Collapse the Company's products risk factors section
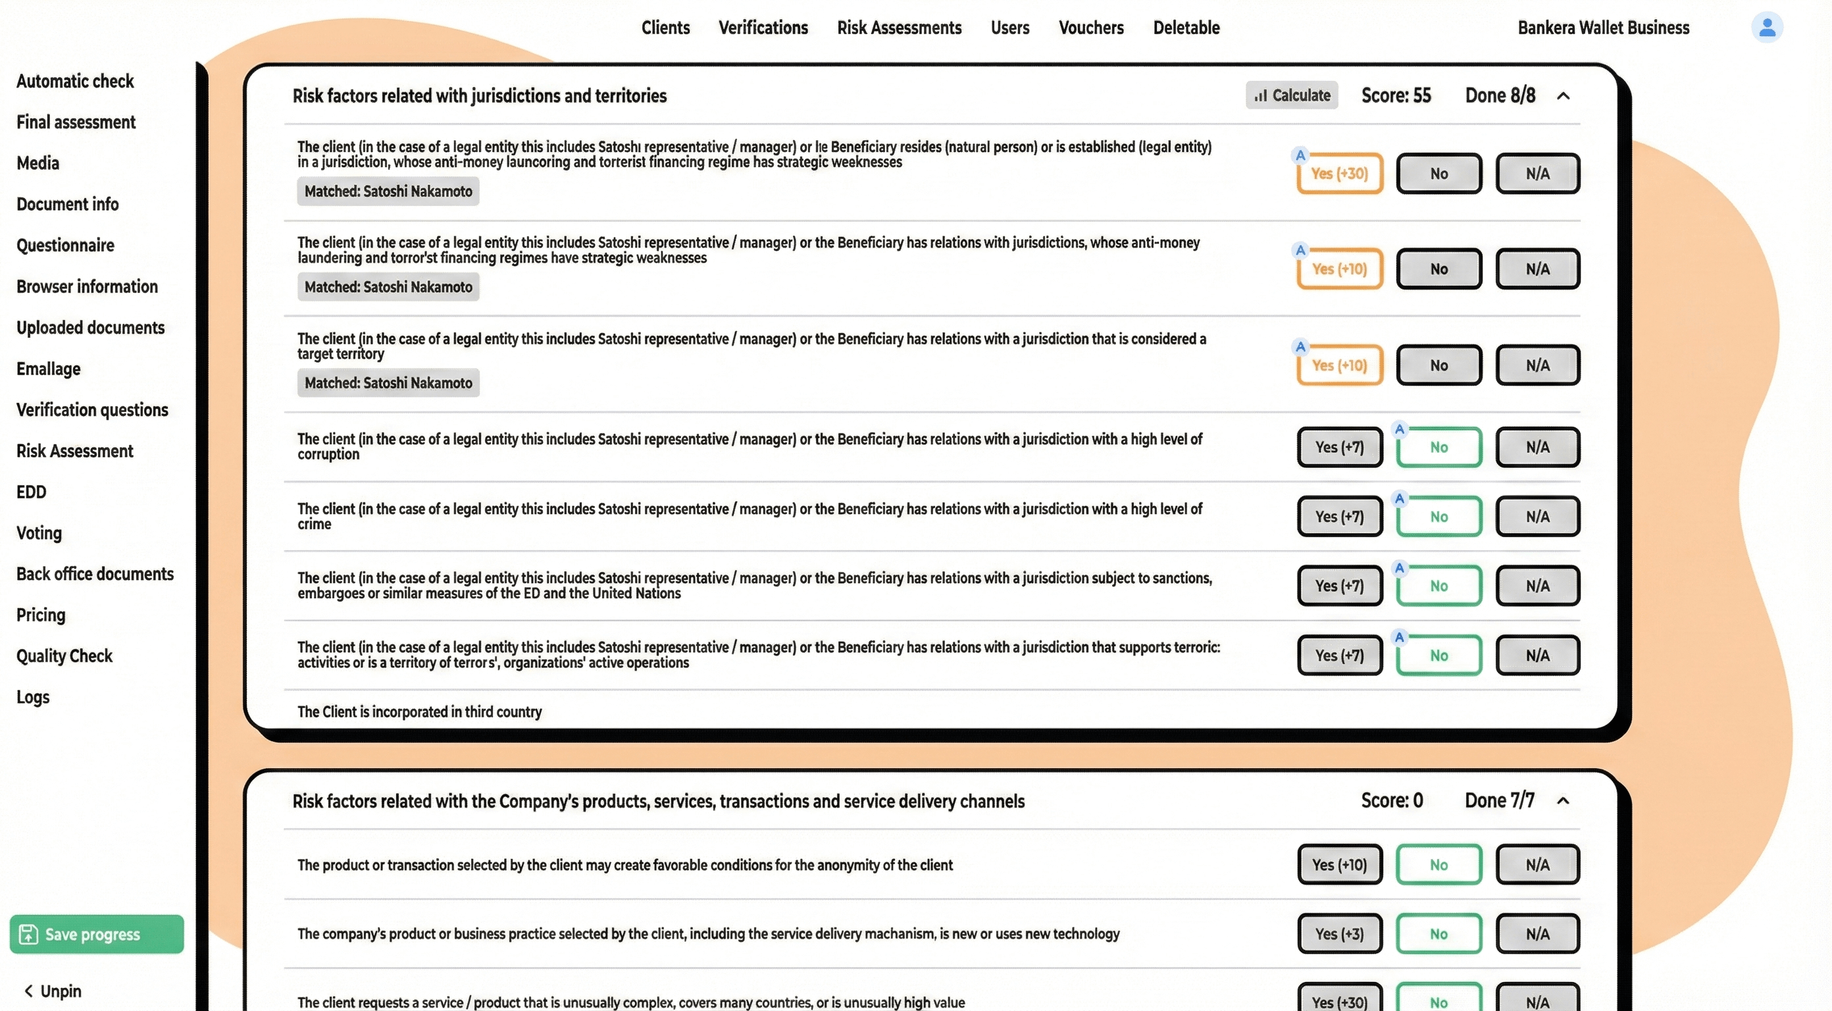 point(1563,800)
